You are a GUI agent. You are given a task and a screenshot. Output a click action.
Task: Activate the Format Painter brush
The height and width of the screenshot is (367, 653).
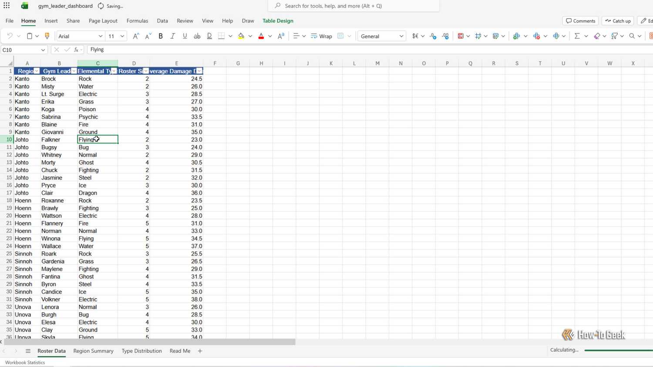click(x=47, y=36)
